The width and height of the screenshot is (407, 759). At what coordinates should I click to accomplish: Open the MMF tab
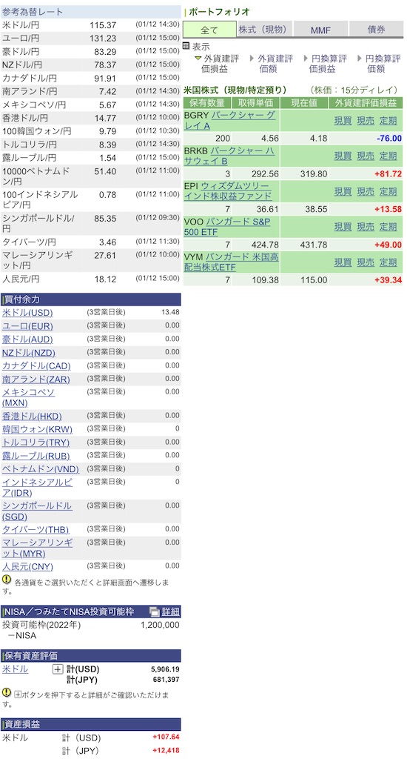[320, 30]
